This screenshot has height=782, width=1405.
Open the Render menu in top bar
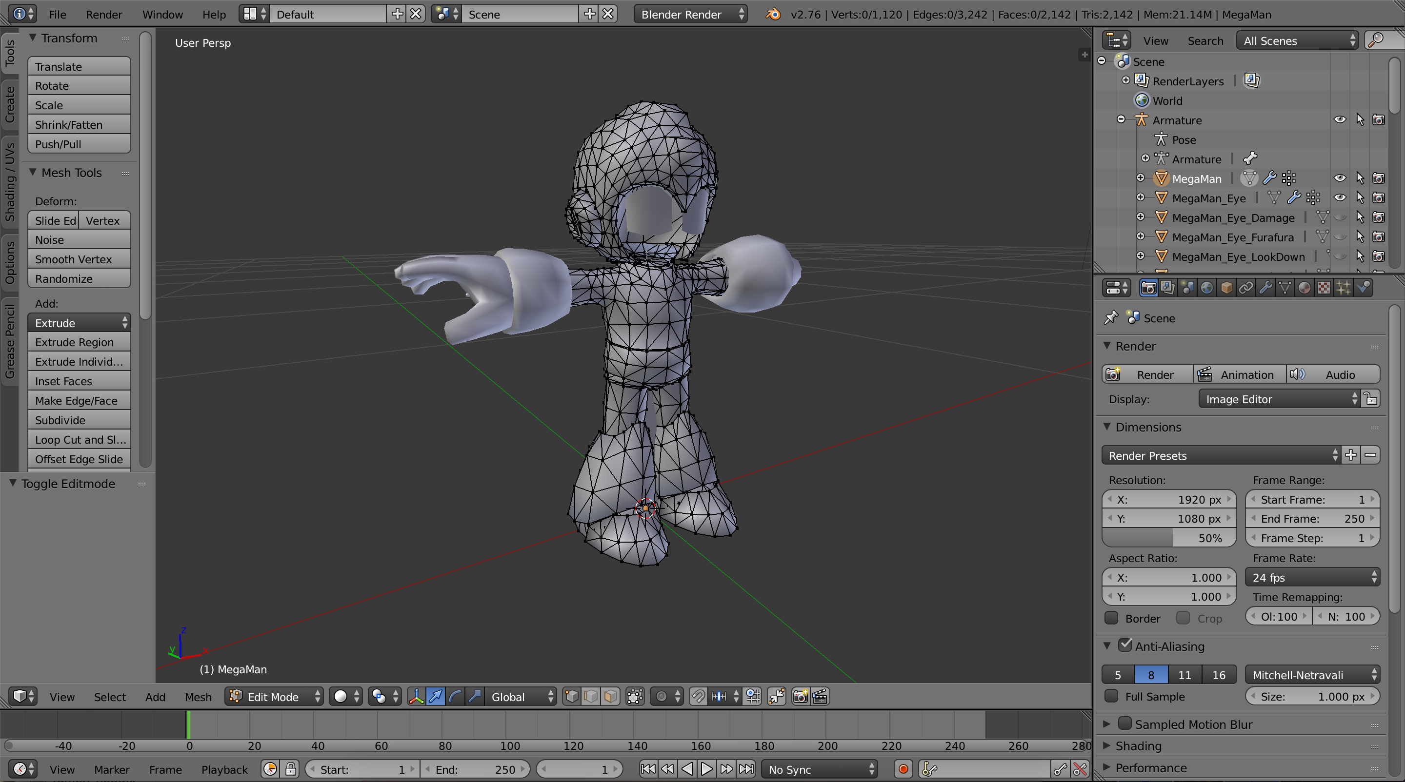click(x=103, y=14)
